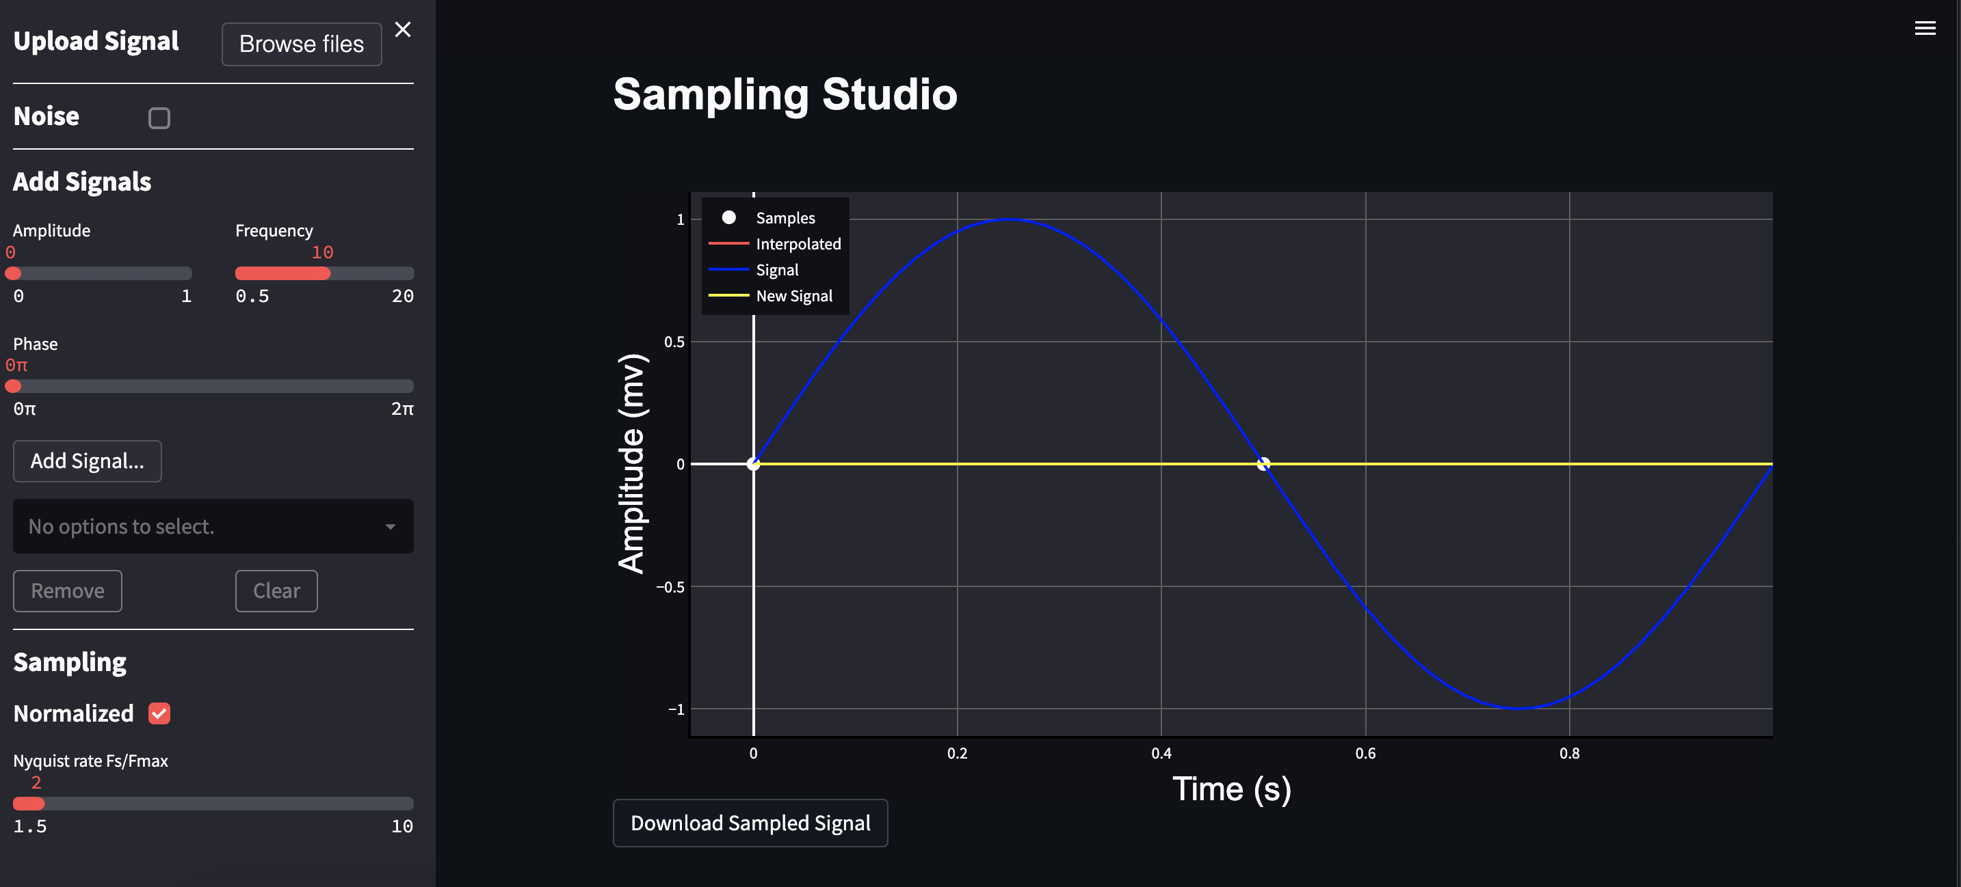This screenshot has height=887, width=1961.
Task: Toggle the Noise checkbox
Action: click(159, 118)
